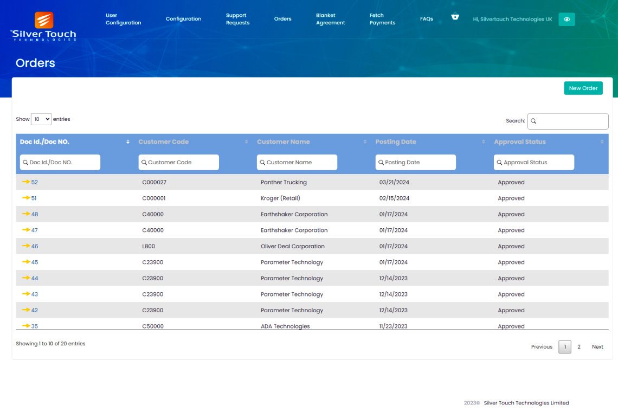Go to page 2 of orders
Viewport: 618px width, 412px height.
click(x=578, y=347)
